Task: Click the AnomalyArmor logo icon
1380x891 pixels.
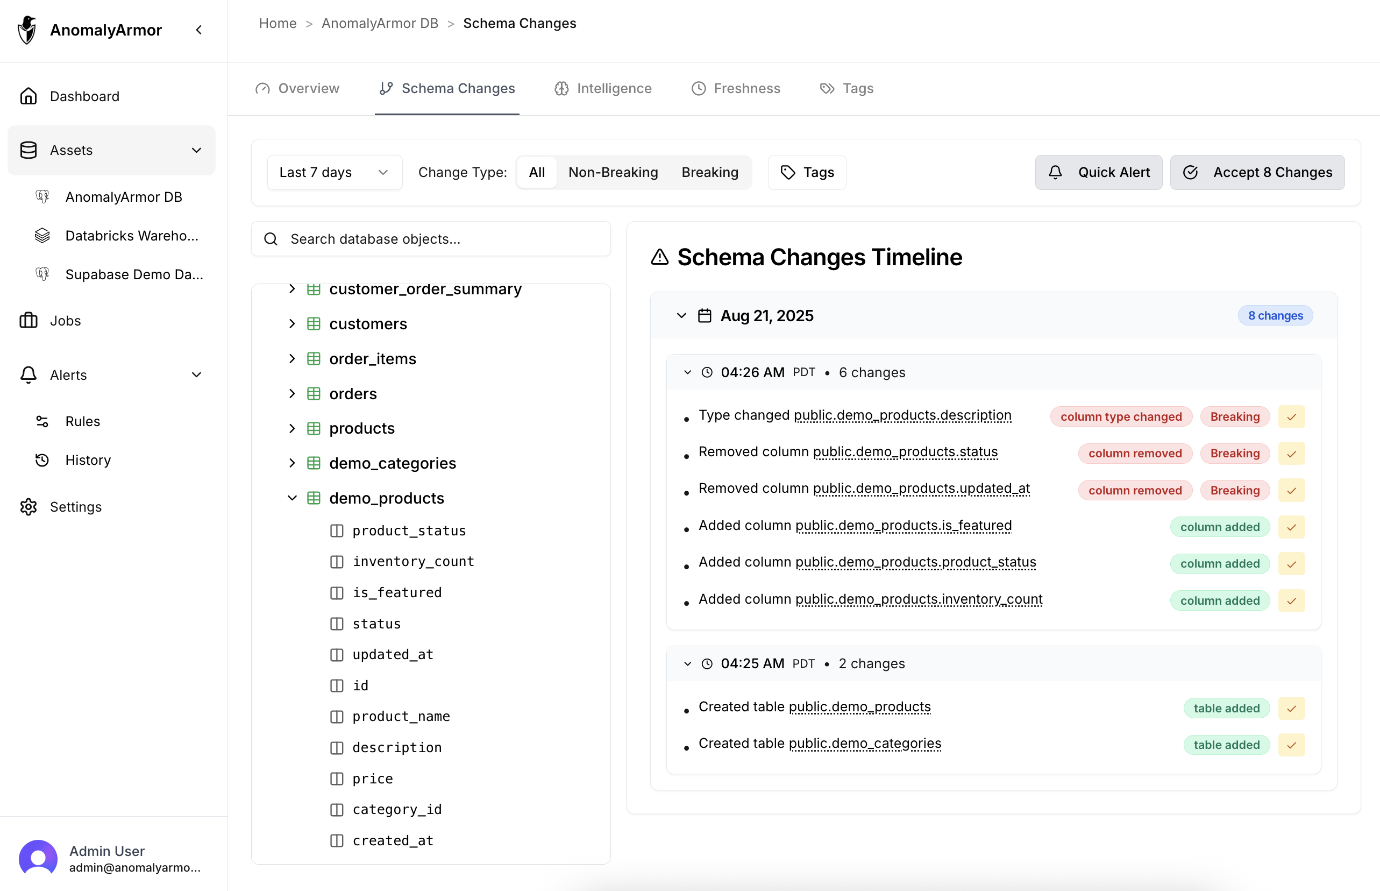Action: 27,30
